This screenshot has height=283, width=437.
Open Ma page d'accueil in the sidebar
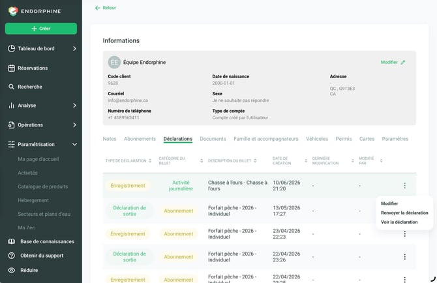coord(38,159)
